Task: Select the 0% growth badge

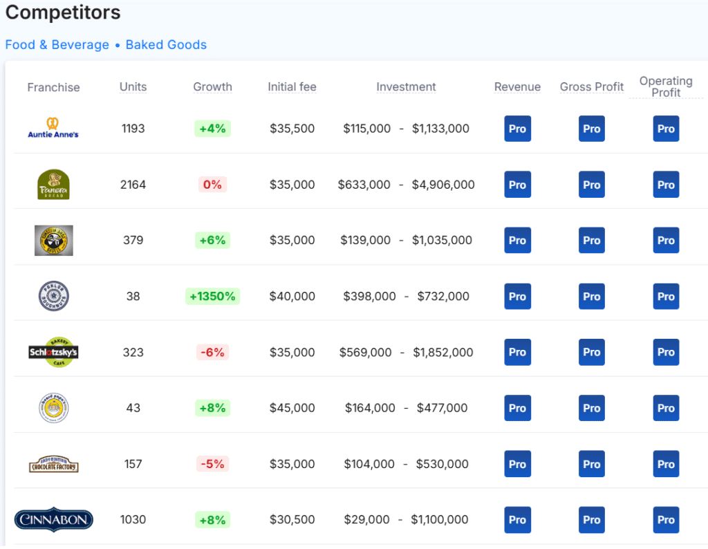Action: coord(213,185)
